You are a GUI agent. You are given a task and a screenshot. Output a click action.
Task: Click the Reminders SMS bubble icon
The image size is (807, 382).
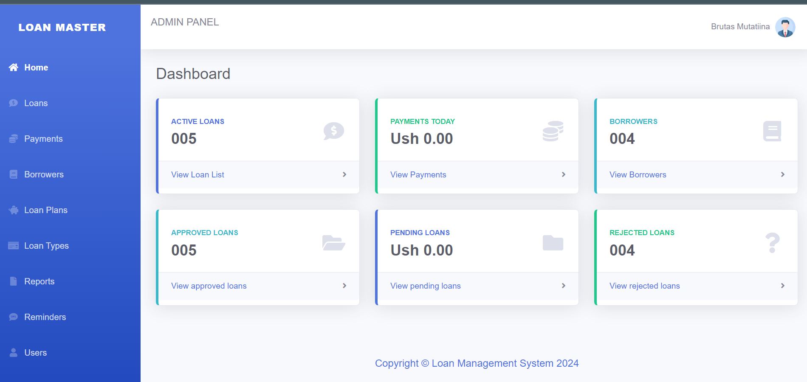(x=14, y=317)
